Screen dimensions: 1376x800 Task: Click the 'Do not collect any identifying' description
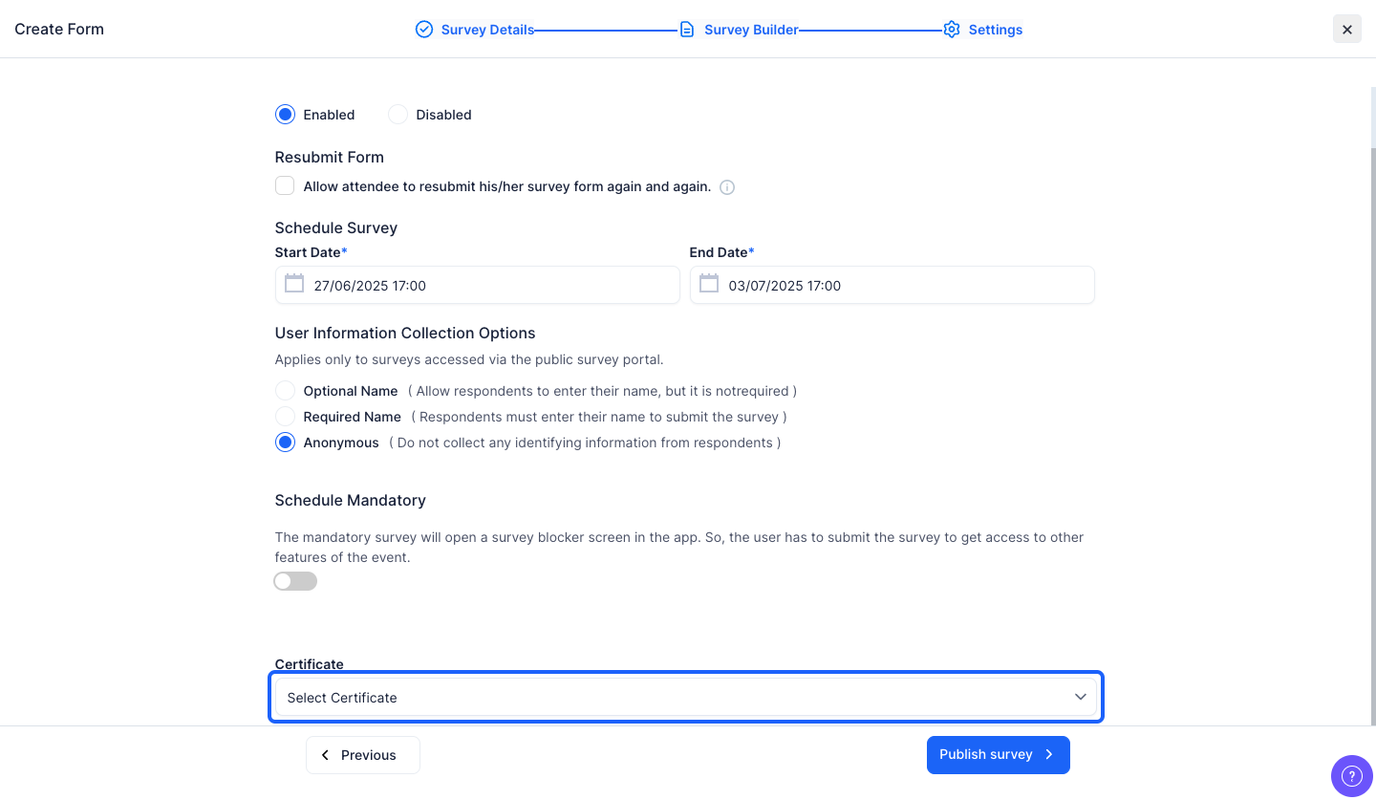[x=585, y=443]
